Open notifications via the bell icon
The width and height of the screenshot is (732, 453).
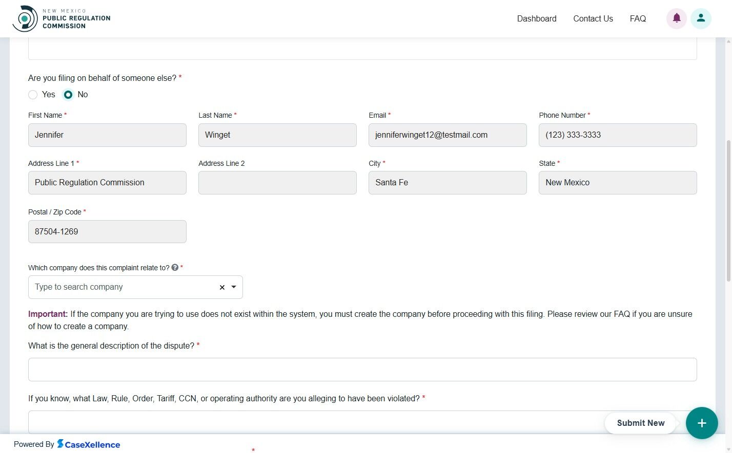pyautogui.click(x=676, y=18)
